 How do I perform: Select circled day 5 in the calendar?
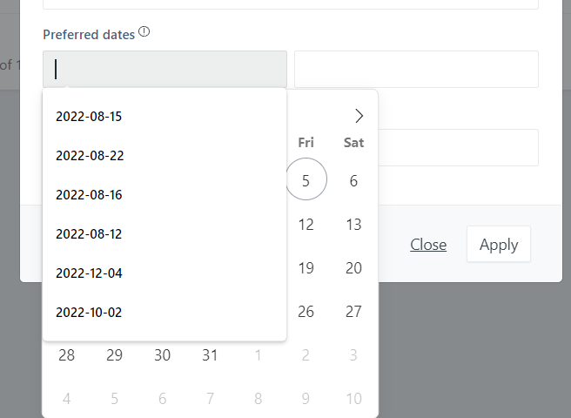coord(306,179)
